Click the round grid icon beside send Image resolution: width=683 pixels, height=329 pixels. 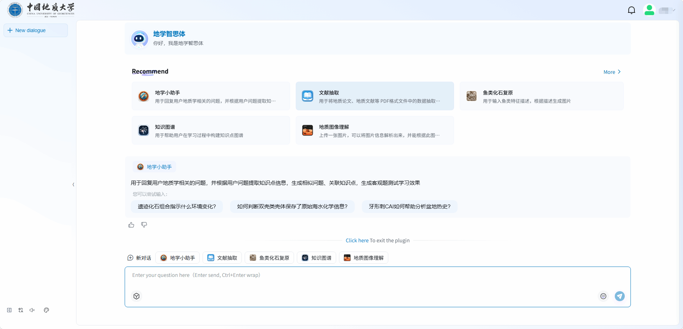point(603,296)
